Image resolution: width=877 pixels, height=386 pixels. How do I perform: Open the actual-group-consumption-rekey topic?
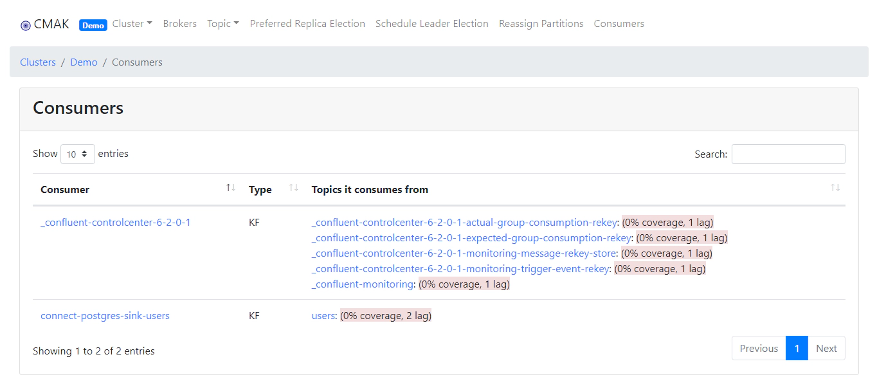465,223
